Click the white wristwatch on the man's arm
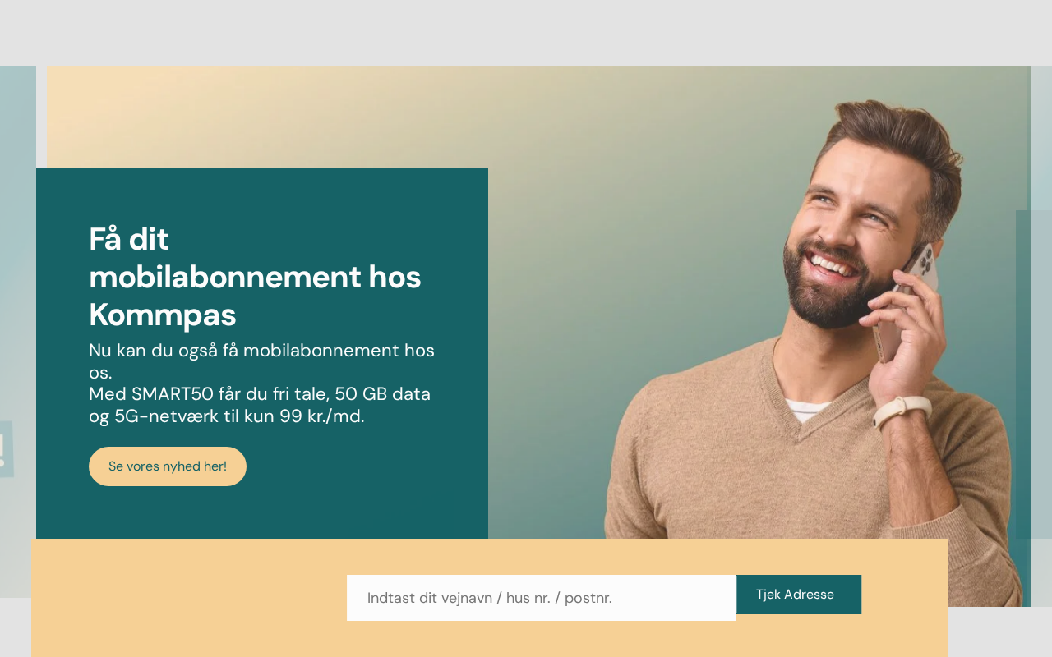Screen dimensions: 1052x657 [902, 411]
